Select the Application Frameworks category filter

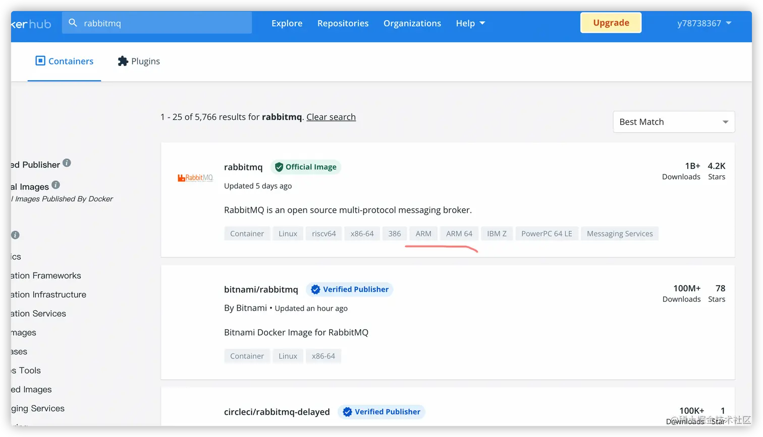46,276
